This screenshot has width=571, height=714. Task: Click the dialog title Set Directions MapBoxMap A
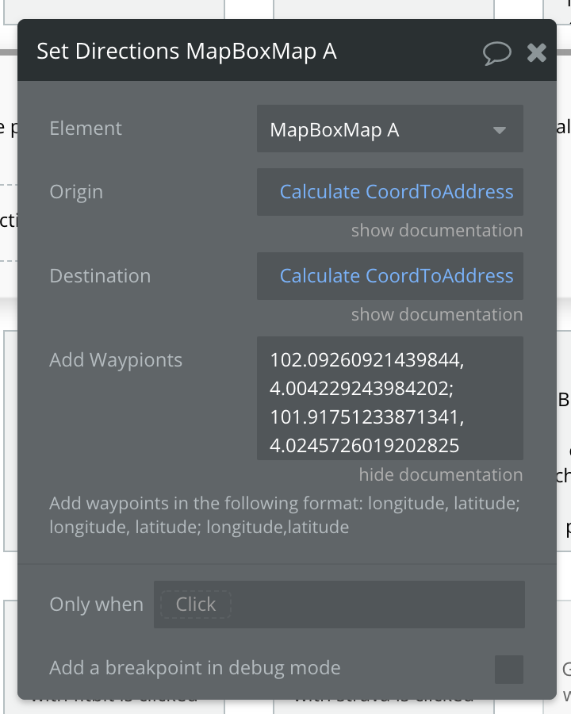pos(186,51)
